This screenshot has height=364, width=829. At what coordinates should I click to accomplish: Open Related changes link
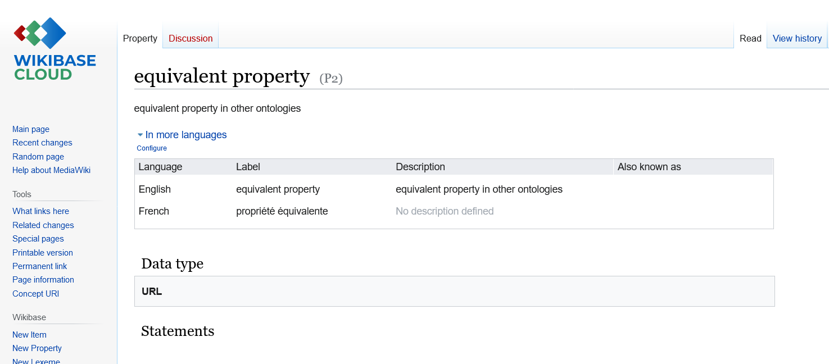[43, 225]
